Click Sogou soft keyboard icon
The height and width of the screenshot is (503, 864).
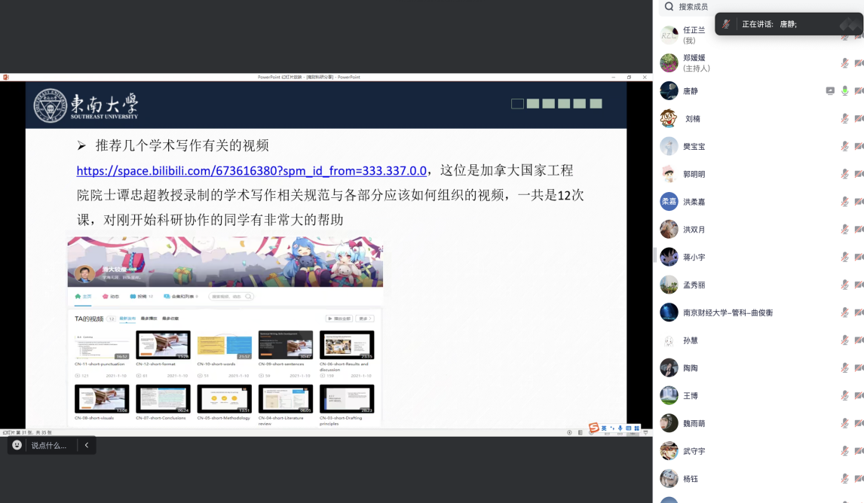628,428
